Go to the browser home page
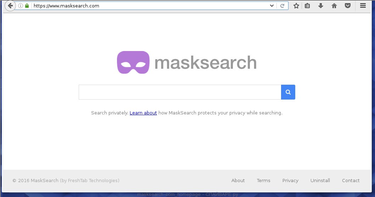375x197 pixels. click(x=334, y=6)
